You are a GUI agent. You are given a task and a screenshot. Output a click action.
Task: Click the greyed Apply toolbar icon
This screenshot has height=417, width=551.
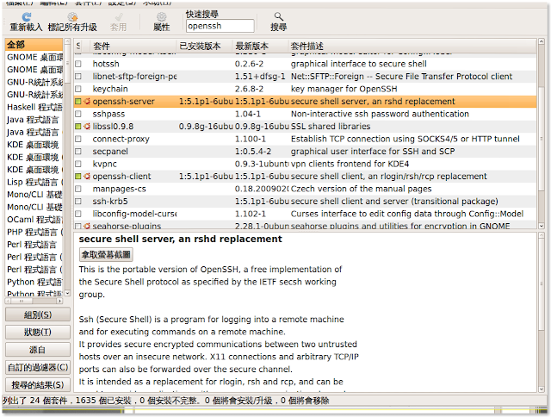pos(119,17)
